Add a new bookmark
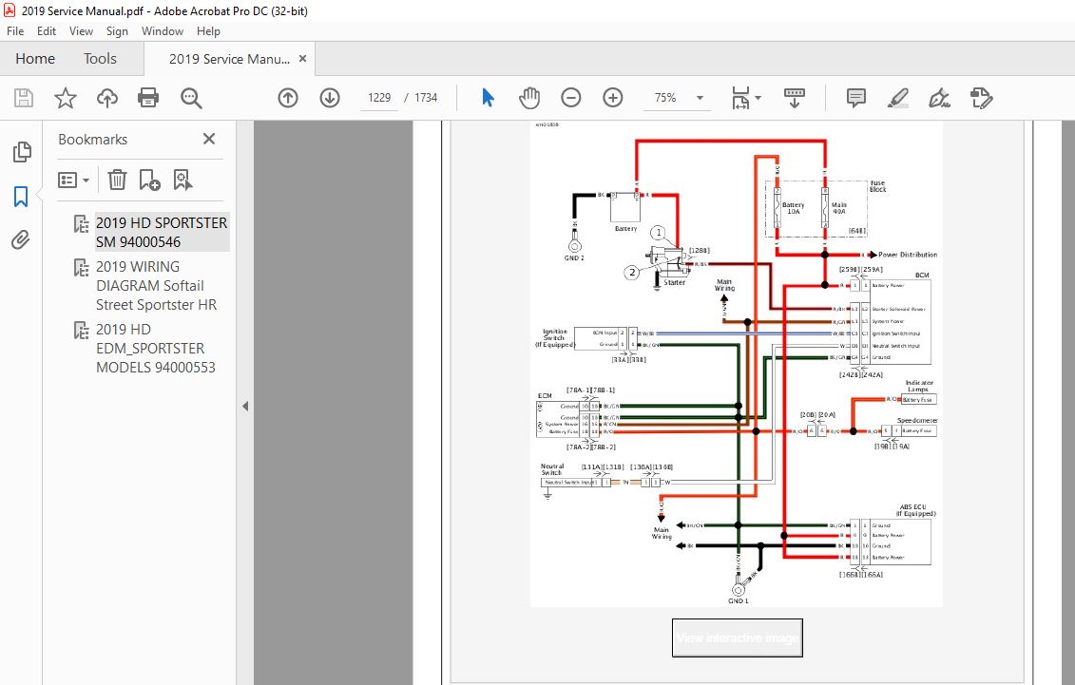 click(149, 181)
